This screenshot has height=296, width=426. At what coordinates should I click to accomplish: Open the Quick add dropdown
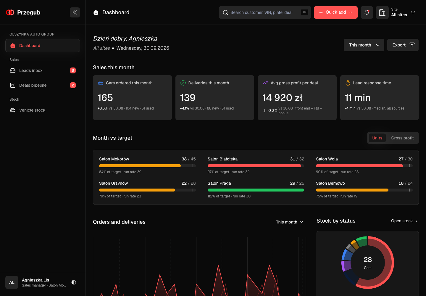[336, 12]
